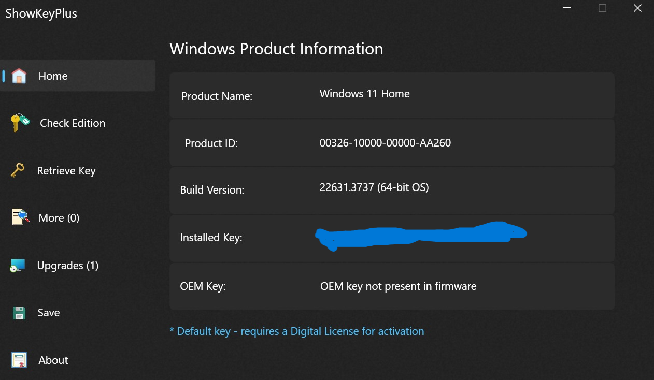The height and width of the screenshot is (380, 654).
Task: Click the Build Version entry
Action: 374,190
